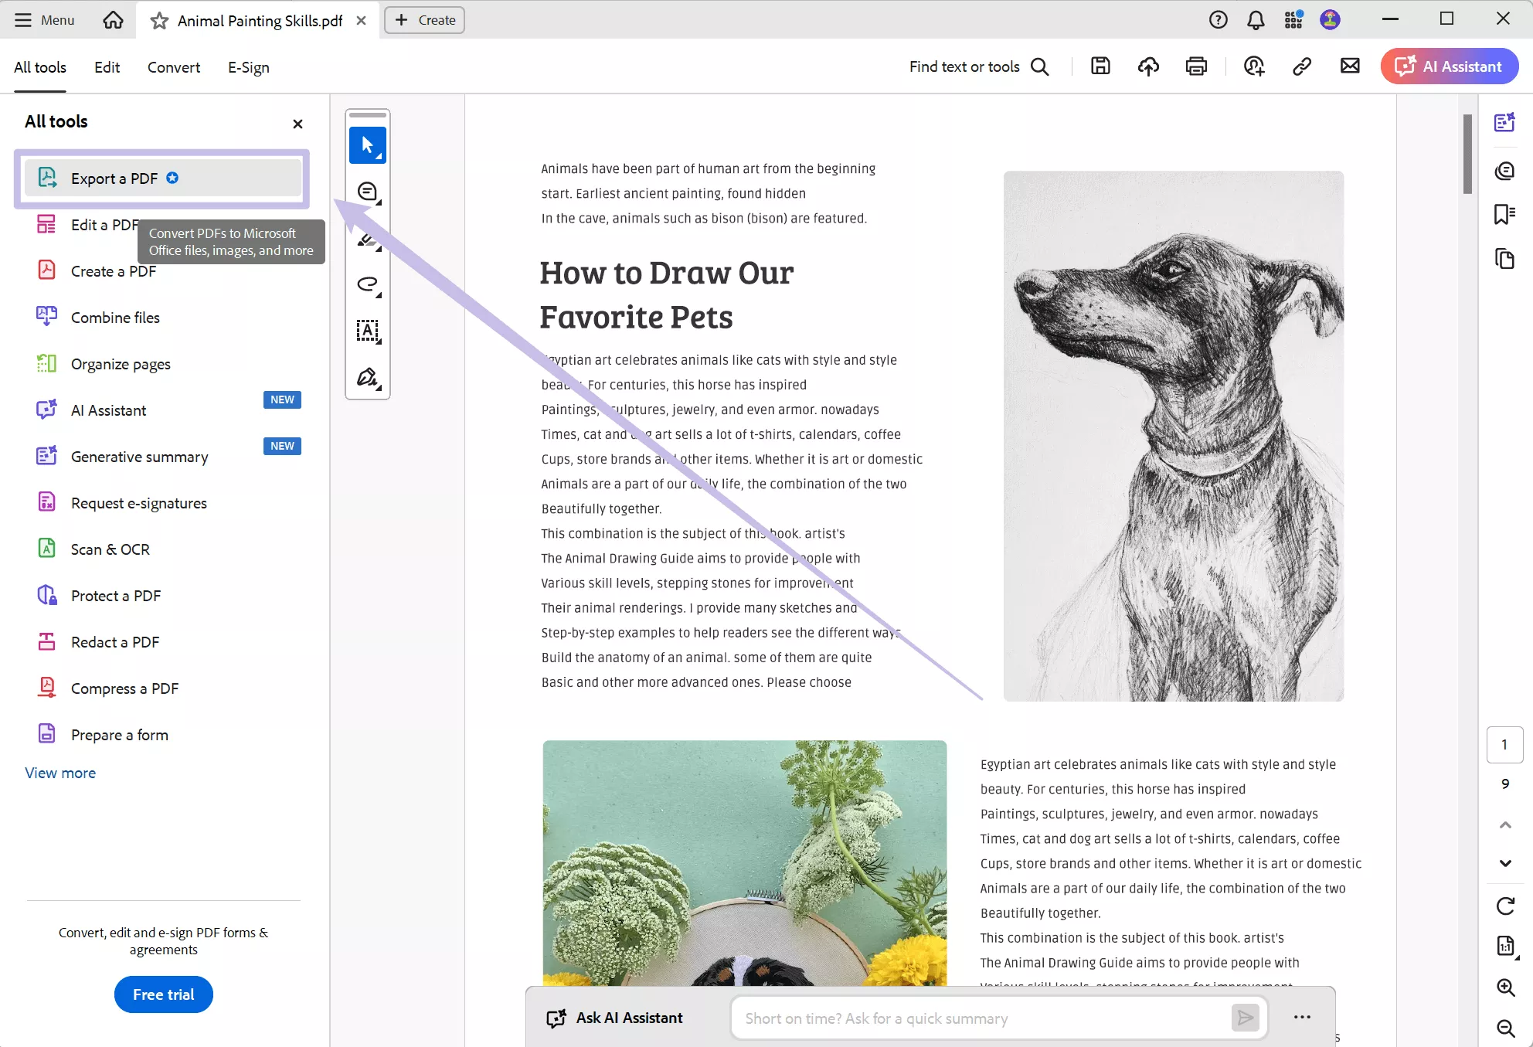Click the page number input field
The width and height of the screenshot is (1533, 1047).
[x=1504, y=744]
